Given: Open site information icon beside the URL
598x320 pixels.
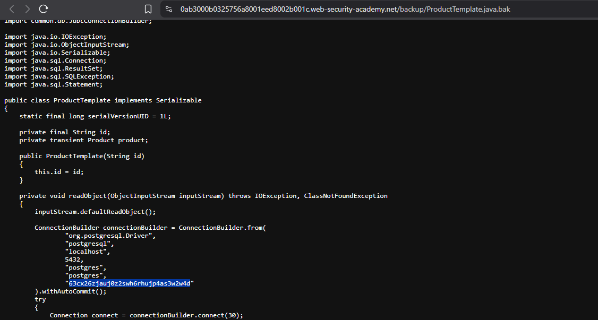Looking at the screenshot, I should [x=169, y=9].
